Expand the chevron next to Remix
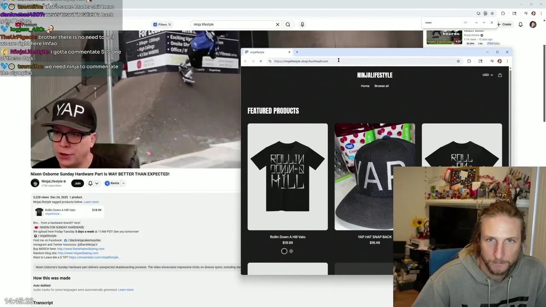The height and width of the screenshot is (307, 546). tap(123, 183)
